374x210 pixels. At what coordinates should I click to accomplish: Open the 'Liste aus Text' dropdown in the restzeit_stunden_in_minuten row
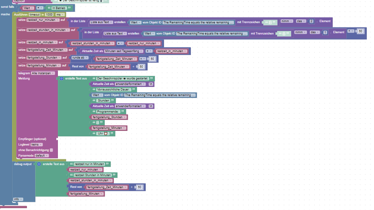click(115, 34)
